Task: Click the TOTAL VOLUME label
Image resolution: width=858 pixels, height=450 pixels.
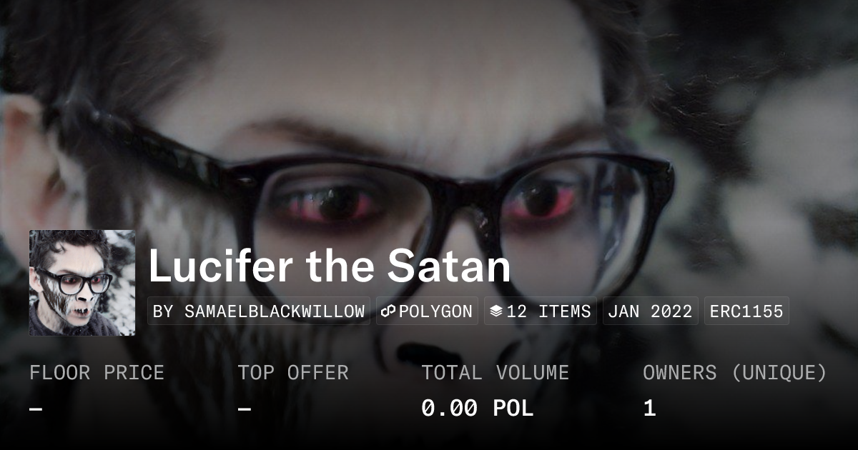Action: [495, 373]
